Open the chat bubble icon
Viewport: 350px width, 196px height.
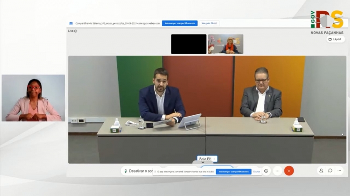(330, 171)
